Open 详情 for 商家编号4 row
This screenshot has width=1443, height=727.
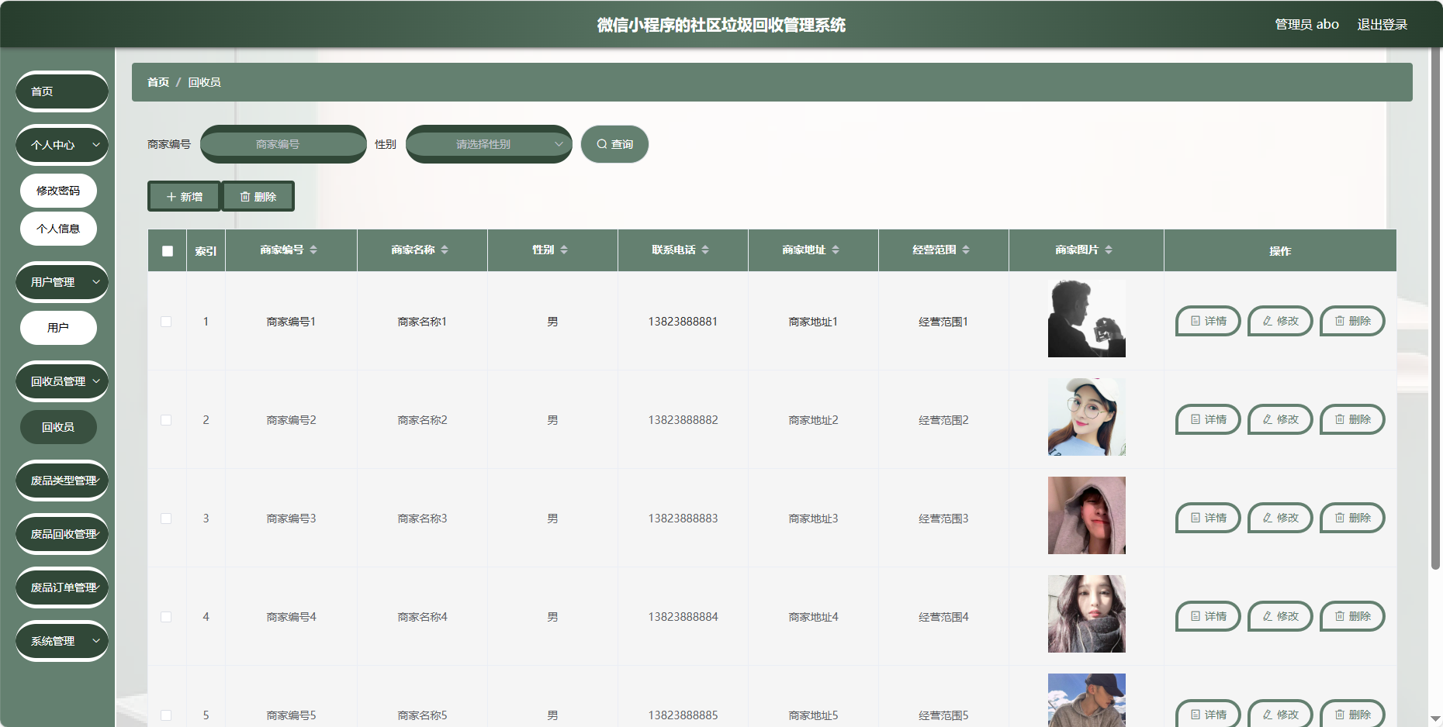click(1208, 616)
